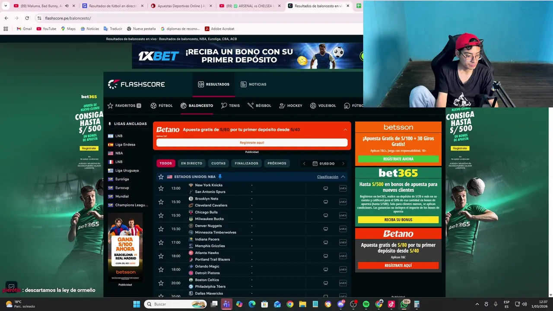Select the EN DIRECTO filter tab
This screenshot has height=311, width=553.
[191, 163]
